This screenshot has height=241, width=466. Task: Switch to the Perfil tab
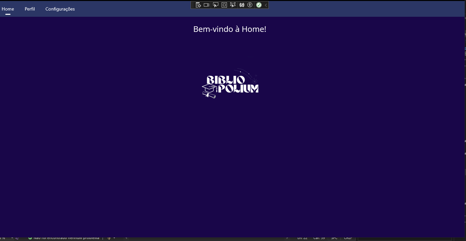(30, 9)
